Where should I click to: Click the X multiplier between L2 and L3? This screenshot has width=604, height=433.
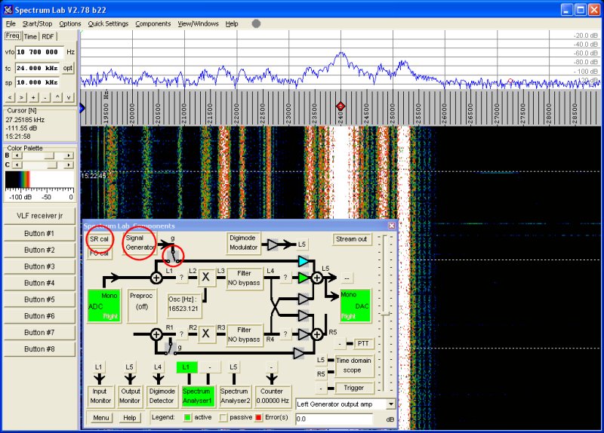point(206,277)
